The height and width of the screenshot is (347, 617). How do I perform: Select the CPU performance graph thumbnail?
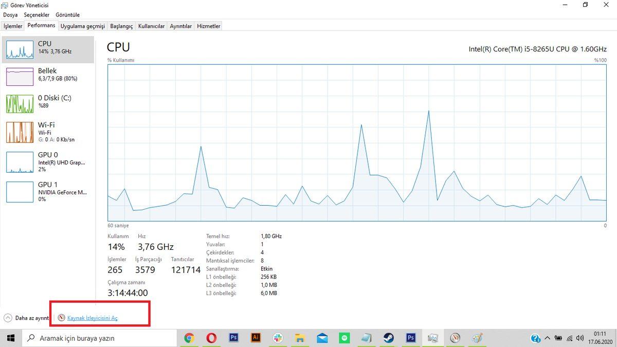click(x=20, y=49)
